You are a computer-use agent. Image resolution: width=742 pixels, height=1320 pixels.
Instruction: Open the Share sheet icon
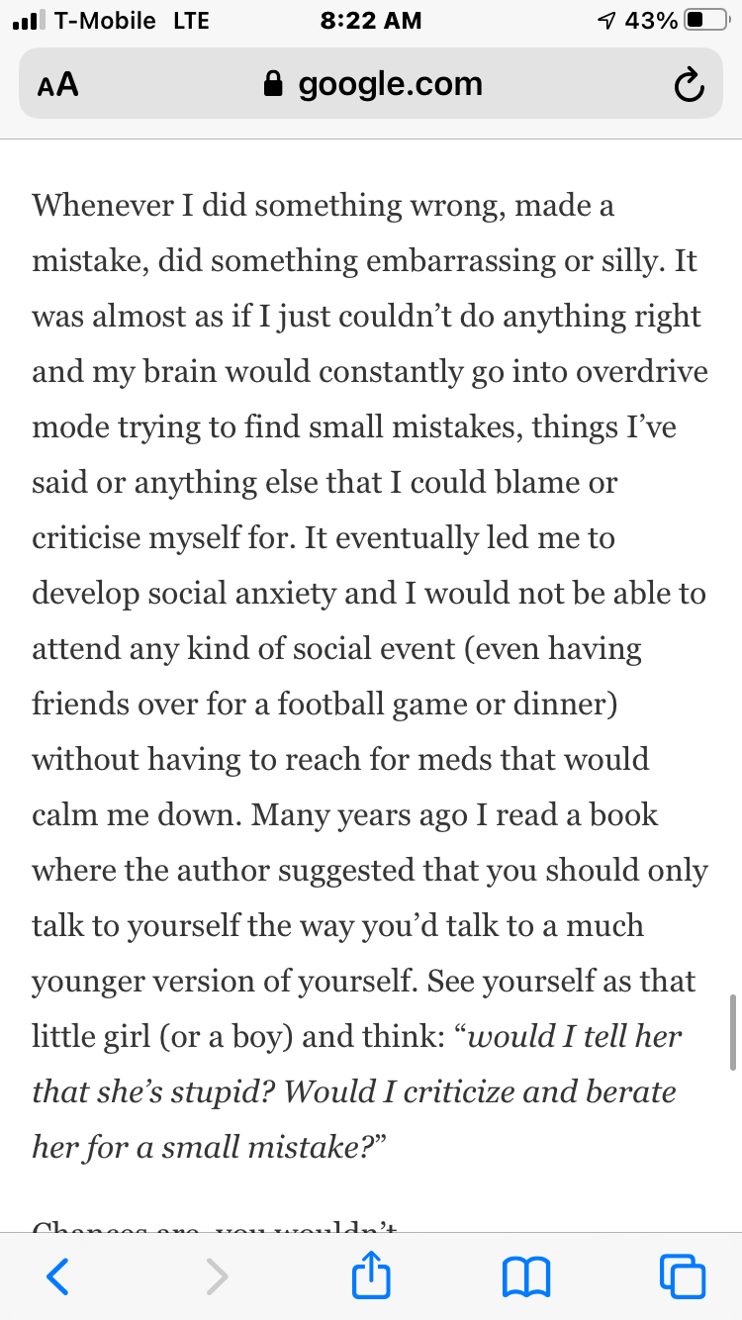pyautogui.click(x=371, y=1273)
